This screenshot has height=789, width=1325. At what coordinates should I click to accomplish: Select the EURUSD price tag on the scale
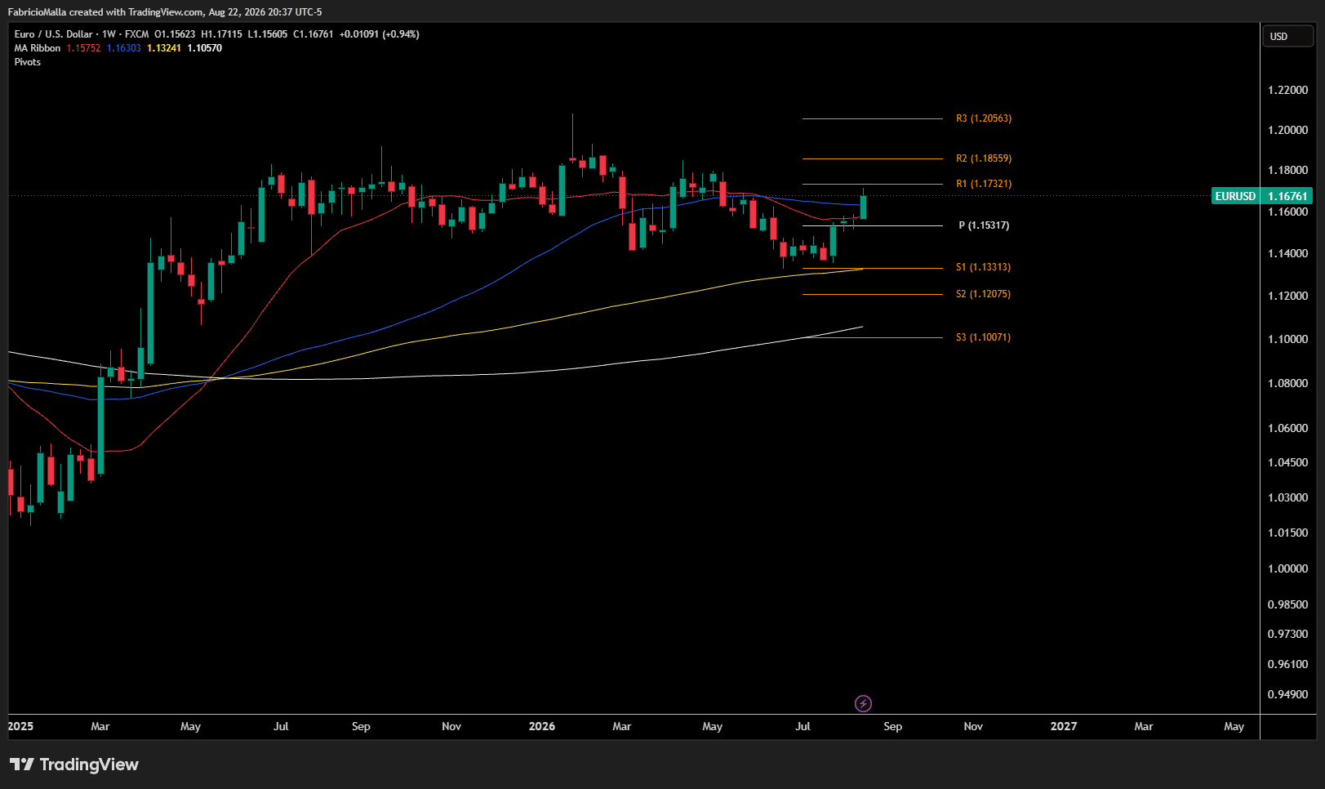tap(1235, 196)
